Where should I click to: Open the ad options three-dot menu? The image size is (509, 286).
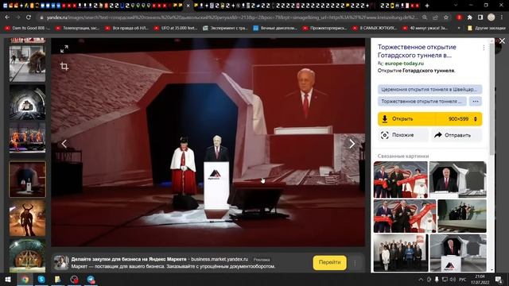pos(356,263)
